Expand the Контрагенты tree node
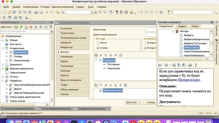 pos(7,52)
